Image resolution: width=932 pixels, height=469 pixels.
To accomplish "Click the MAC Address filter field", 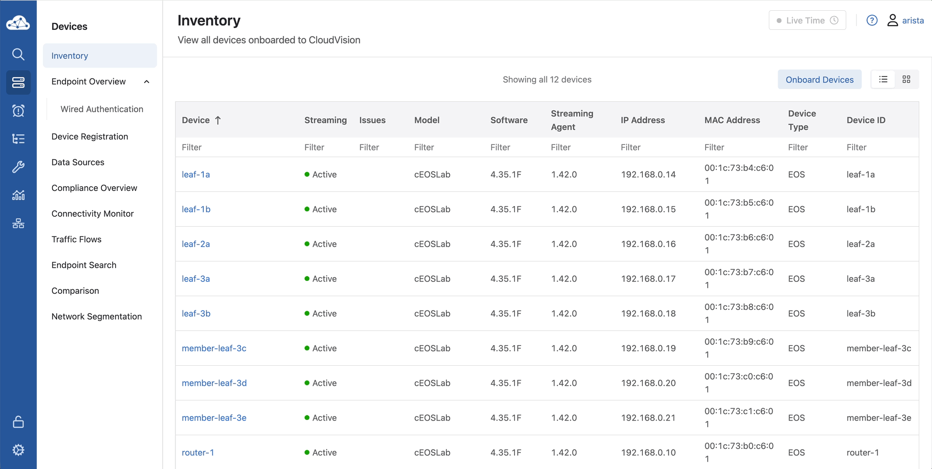I will 740,147.
